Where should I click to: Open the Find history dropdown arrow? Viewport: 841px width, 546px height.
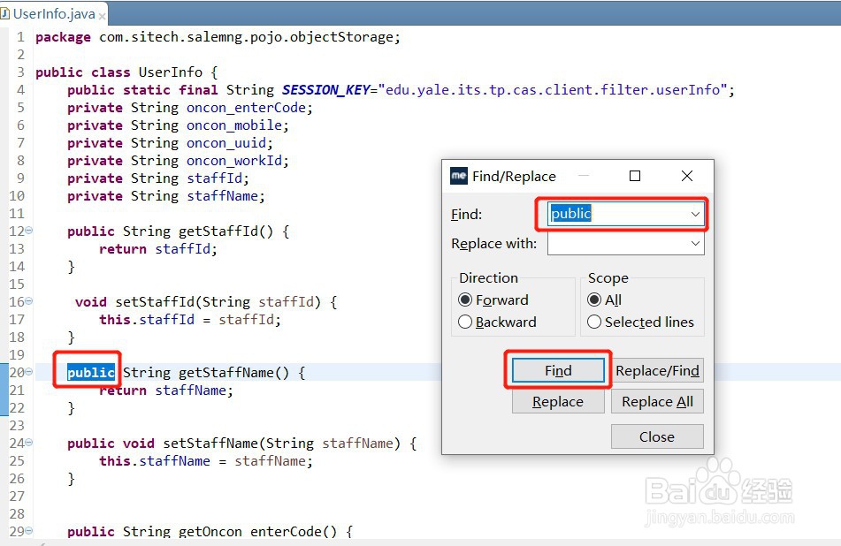[695, 215]
